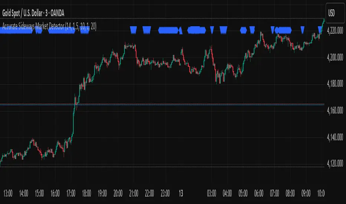Image resolution: width=346 pixels, height=204 pixels.
Task: Click the 22:00 time axis label
Action: click(x=149, y=193)
